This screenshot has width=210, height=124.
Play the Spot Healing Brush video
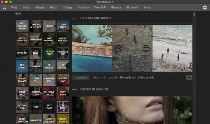(189, 78)
